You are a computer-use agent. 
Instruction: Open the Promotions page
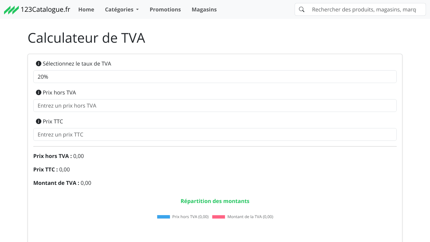tap(165, 9)
